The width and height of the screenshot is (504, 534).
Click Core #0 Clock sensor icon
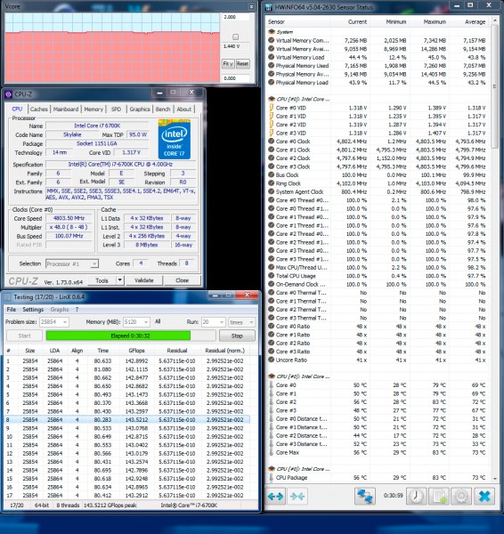pos(272,141)
